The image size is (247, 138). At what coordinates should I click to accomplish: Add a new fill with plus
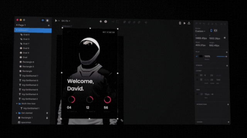coord(227,52)
